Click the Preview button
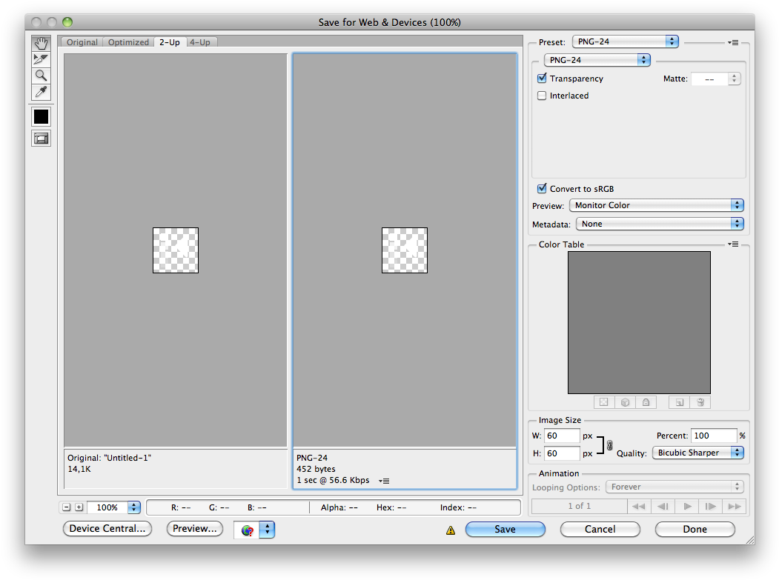This screenshot has height=580, width=779. point(194,529)
